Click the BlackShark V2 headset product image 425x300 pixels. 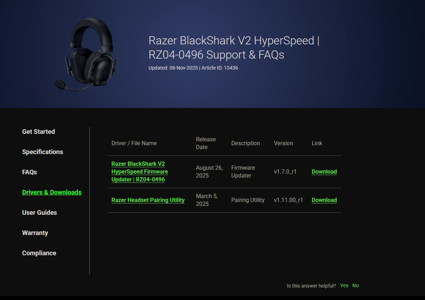87,54
